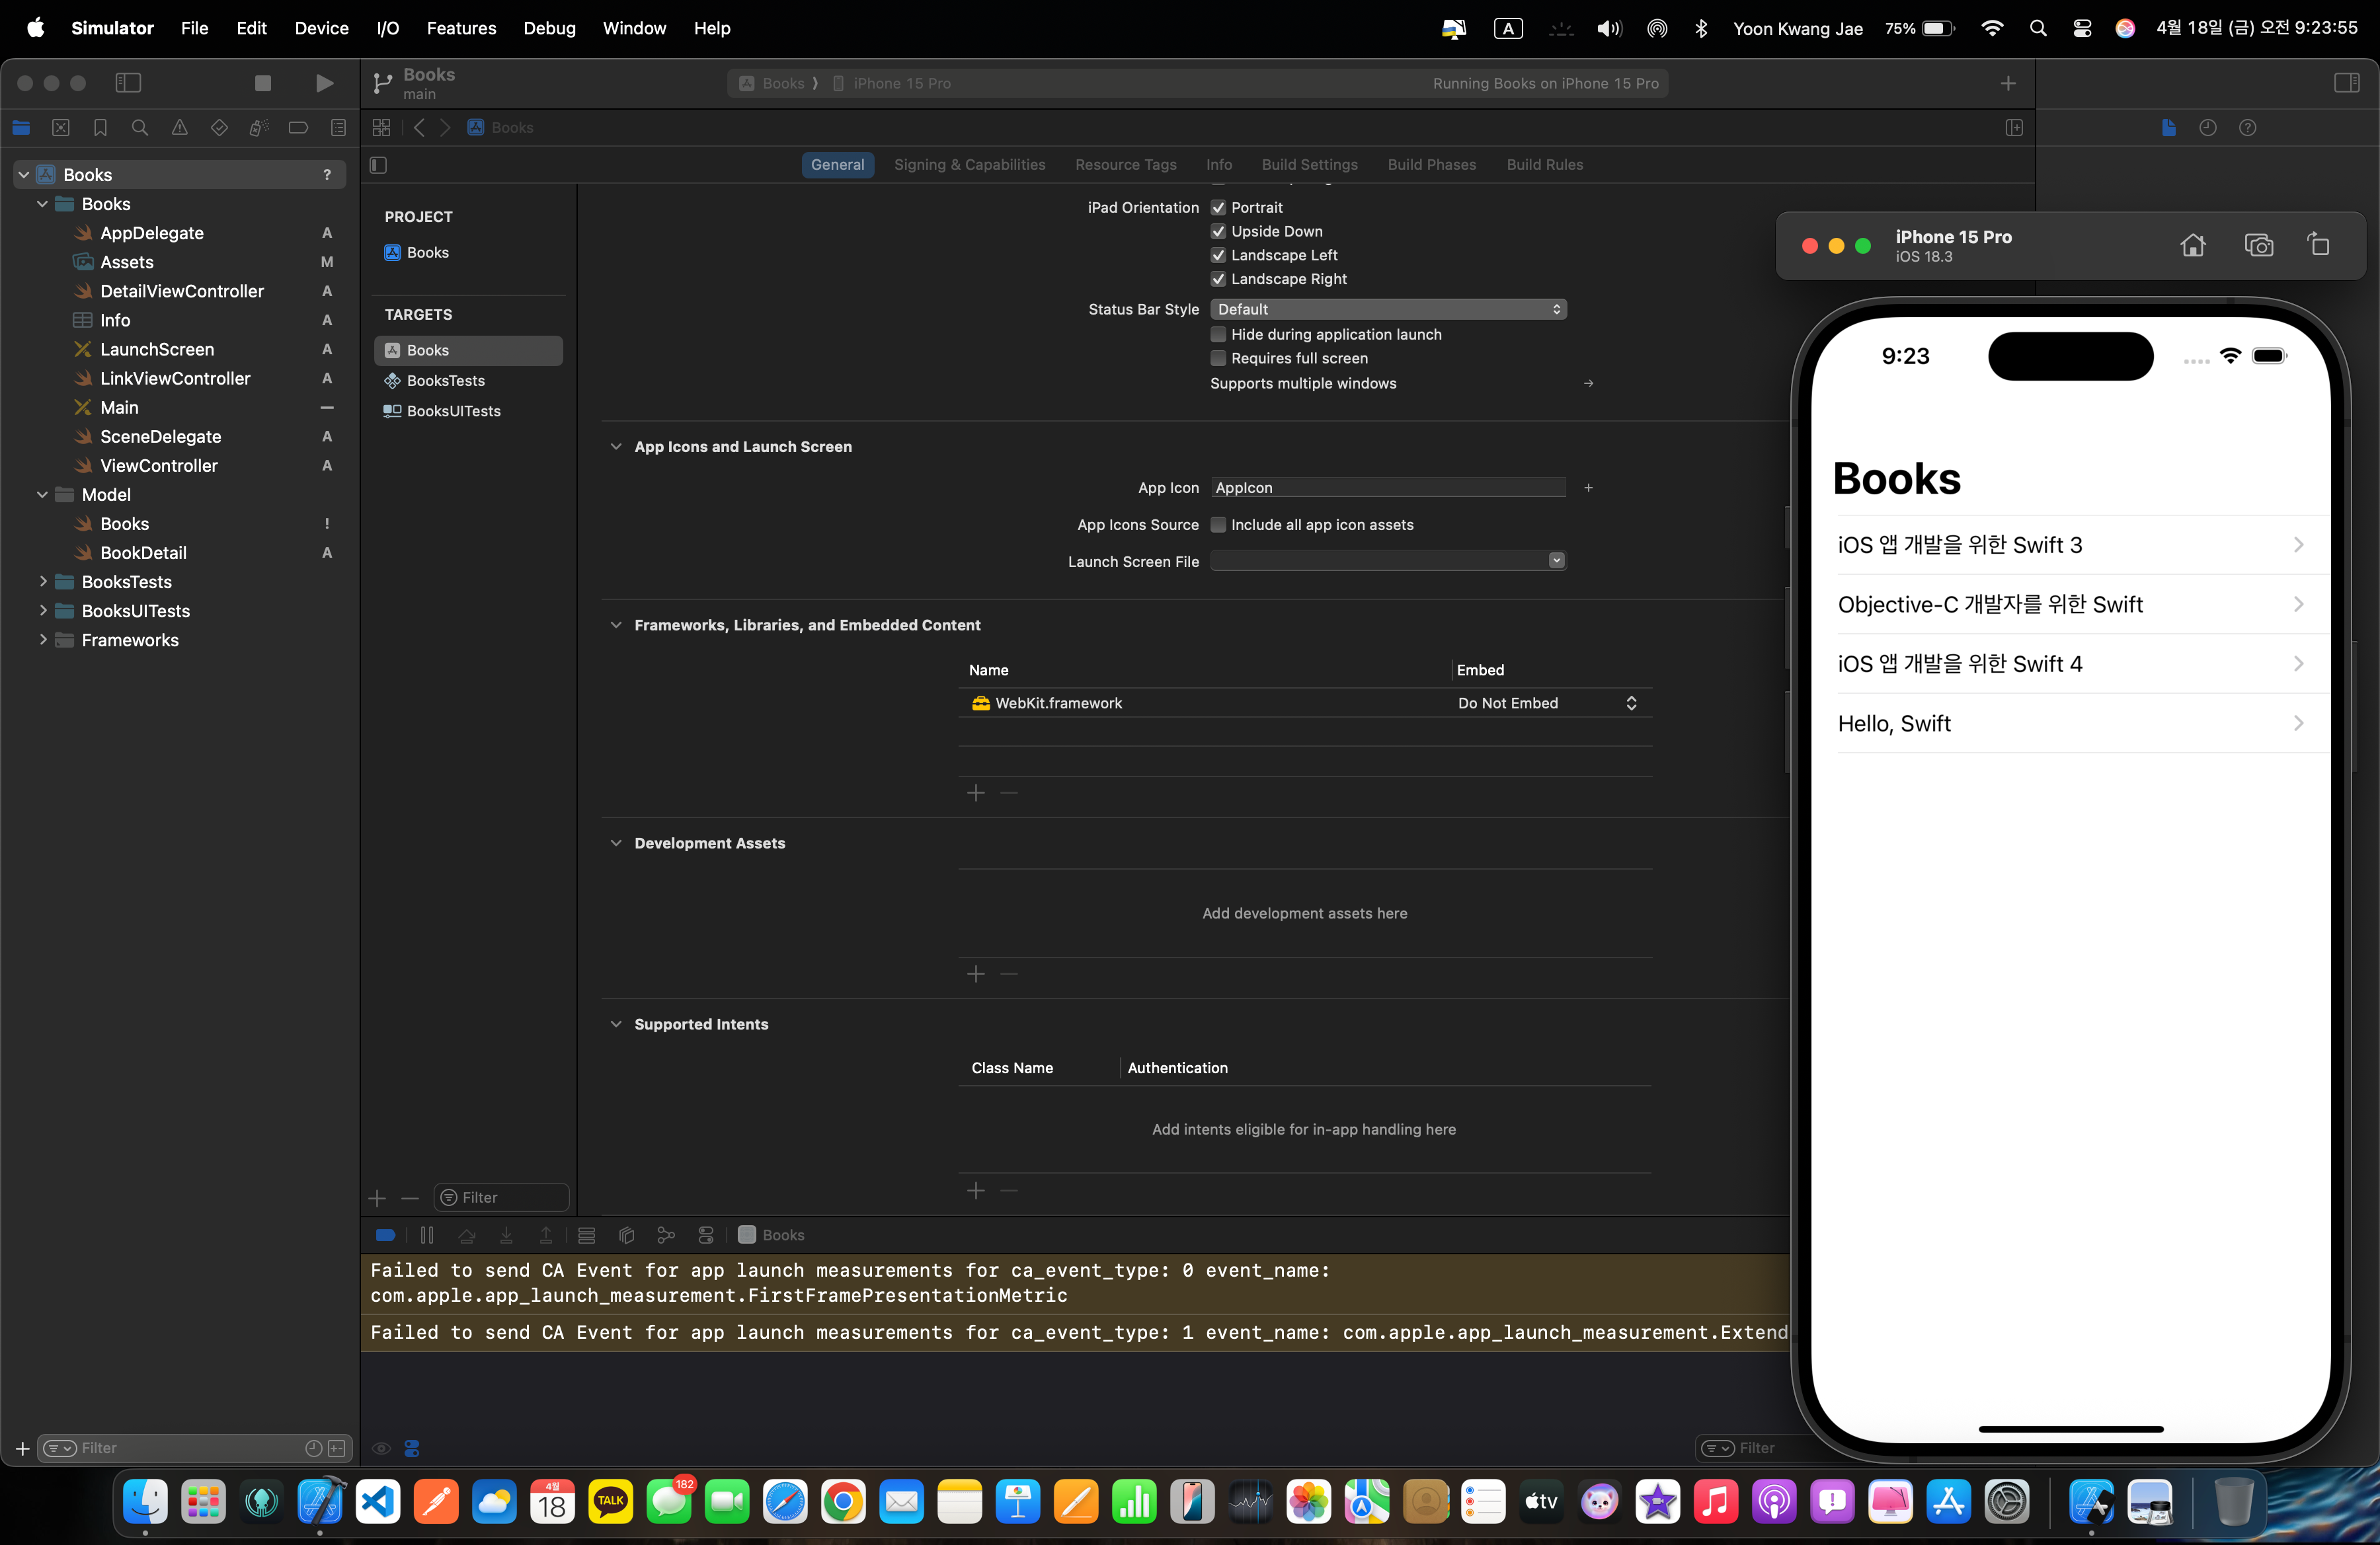Open the Device menu in menu bar

pyautogui.click(x=321, y=28)
